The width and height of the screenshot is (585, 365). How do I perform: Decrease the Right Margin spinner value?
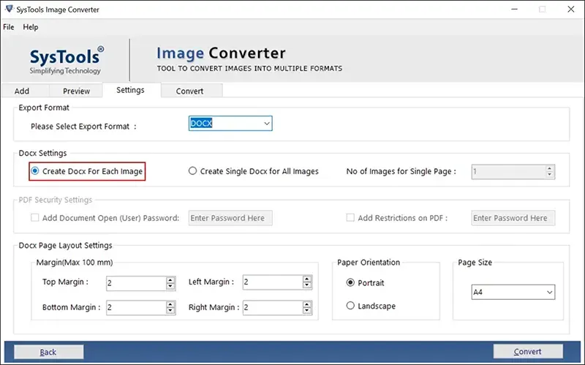pos(307,311)
